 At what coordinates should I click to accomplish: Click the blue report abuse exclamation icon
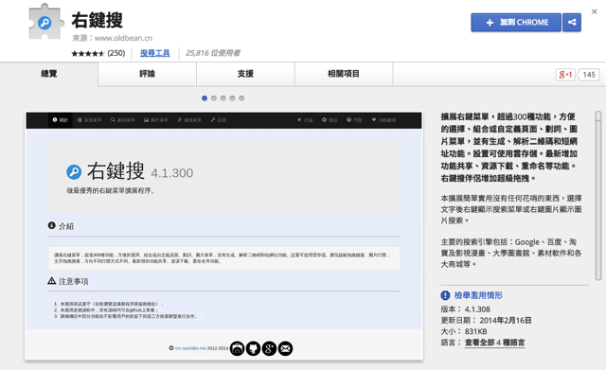point(445,295)
